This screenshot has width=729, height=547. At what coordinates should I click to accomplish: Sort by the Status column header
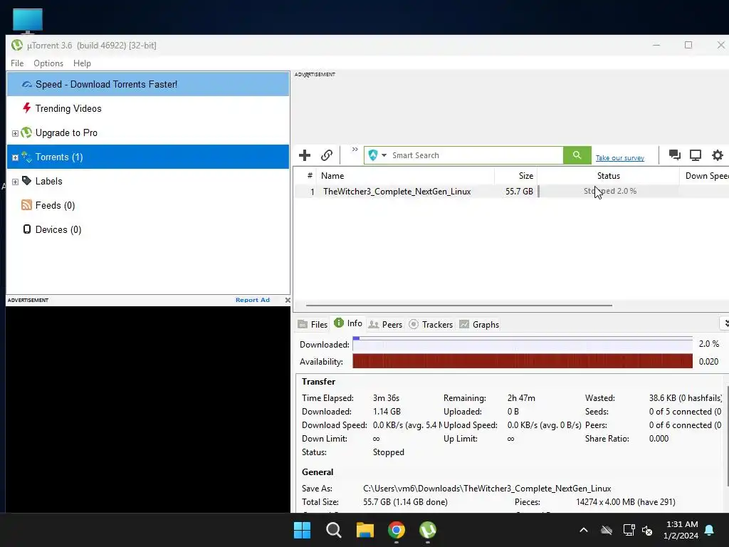[x=608, y=176]
